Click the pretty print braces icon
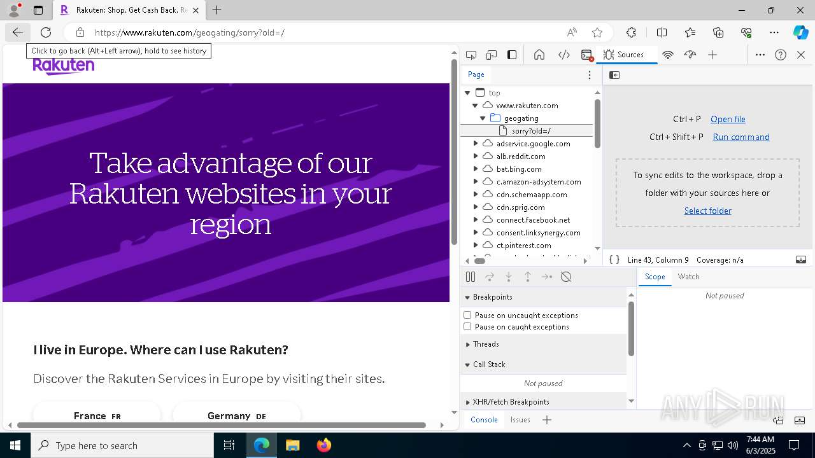Image resolution: width=815 pixels, height=458 pixels. 614,260
